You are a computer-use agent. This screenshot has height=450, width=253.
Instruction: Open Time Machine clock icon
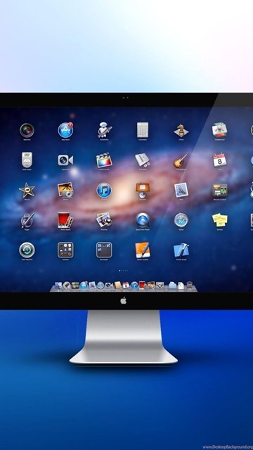[27, 250]
